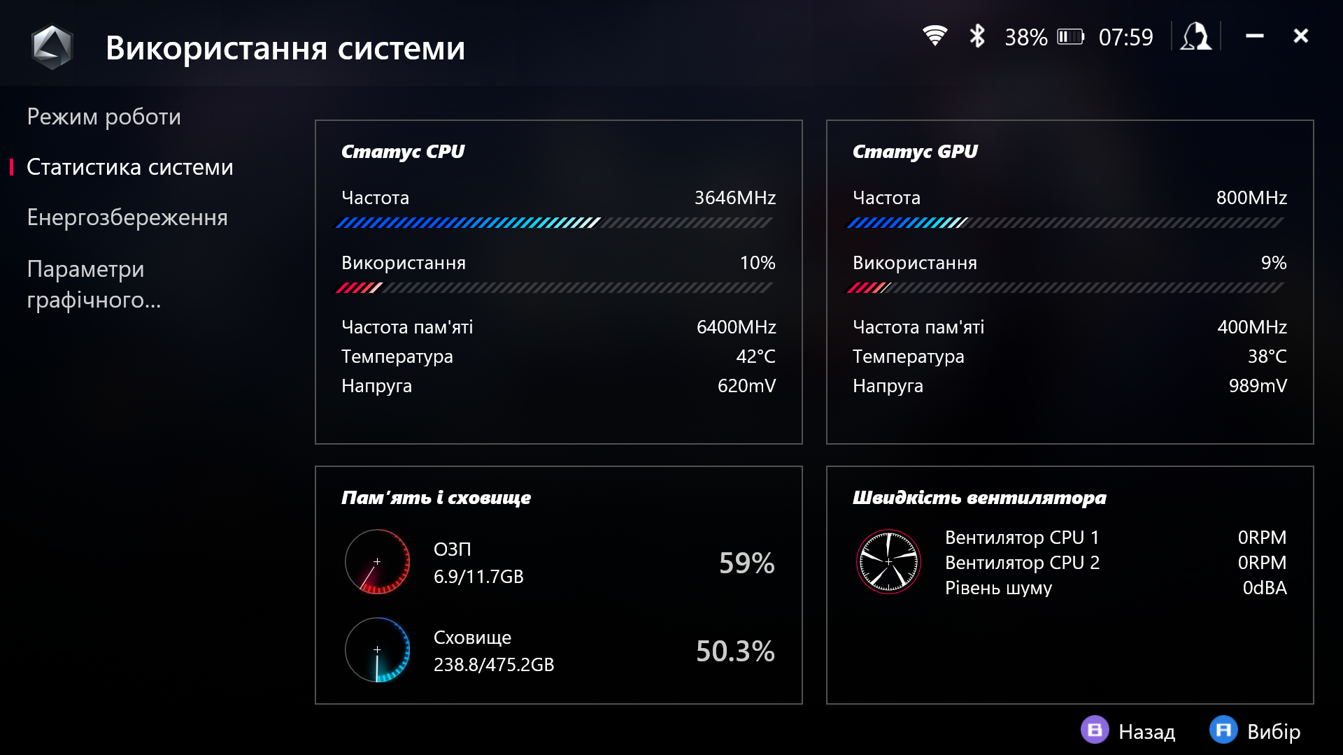The image size is (1343, 755).
Task: Click the red ОЗП memory dial
Action: click(x=376, y=562)
